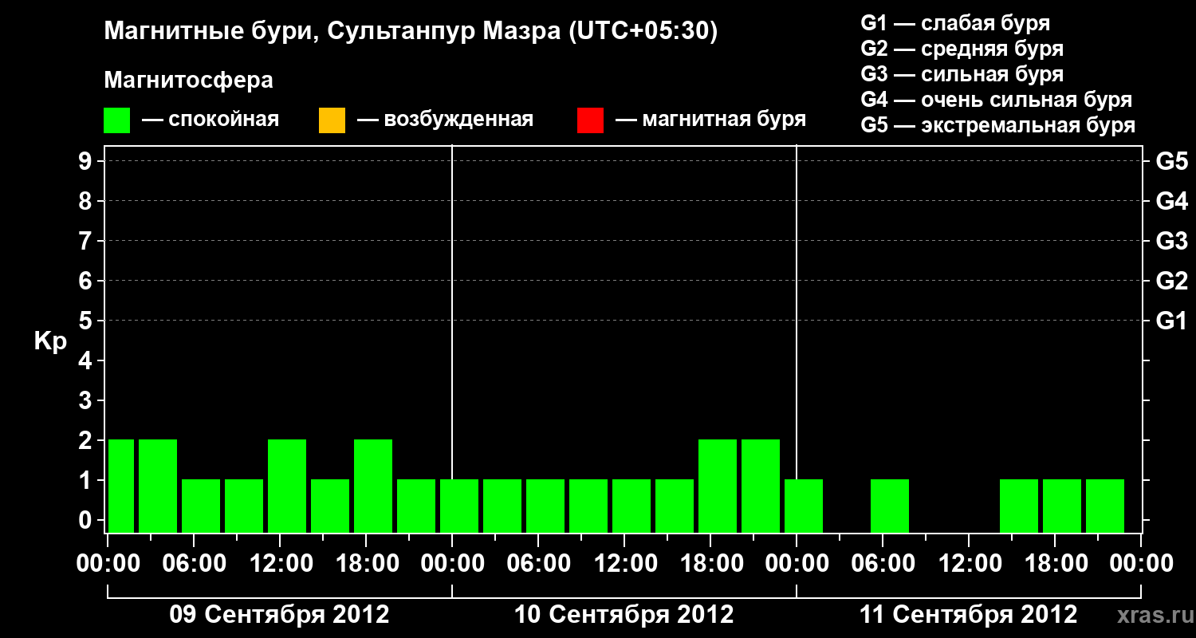Click the '— спокойная' legend label
This screenshot has height=638, width=1196.
[x=210, y=120]
